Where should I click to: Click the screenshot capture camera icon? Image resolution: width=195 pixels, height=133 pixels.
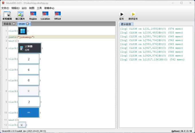pyautogui.click(x=7, y=14)
